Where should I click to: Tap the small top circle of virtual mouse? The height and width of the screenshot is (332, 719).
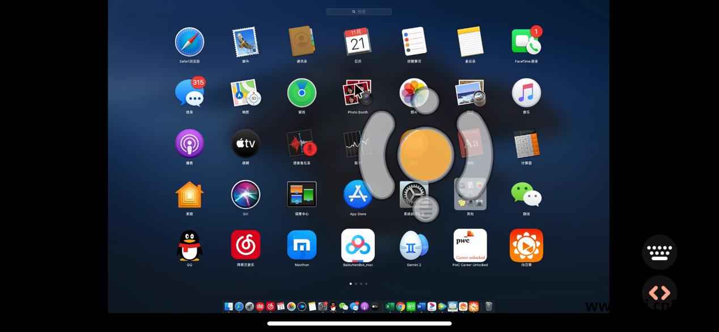[426, 101]
